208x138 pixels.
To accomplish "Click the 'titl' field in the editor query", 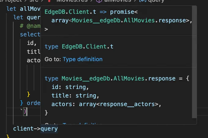I will pyautogui.click(x=34, y=52).
